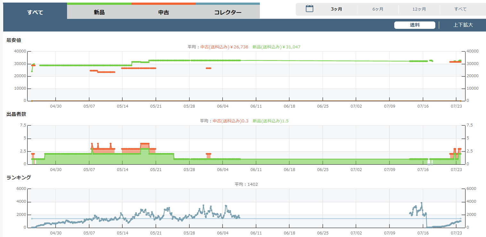This screenshot has width=486, height=237.
Task: Click the ranking spike peak near 07/16
Action: tap(422, 203)
